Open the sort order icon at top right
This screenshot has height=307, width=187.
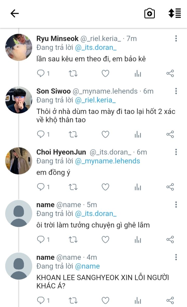[175, 13]
